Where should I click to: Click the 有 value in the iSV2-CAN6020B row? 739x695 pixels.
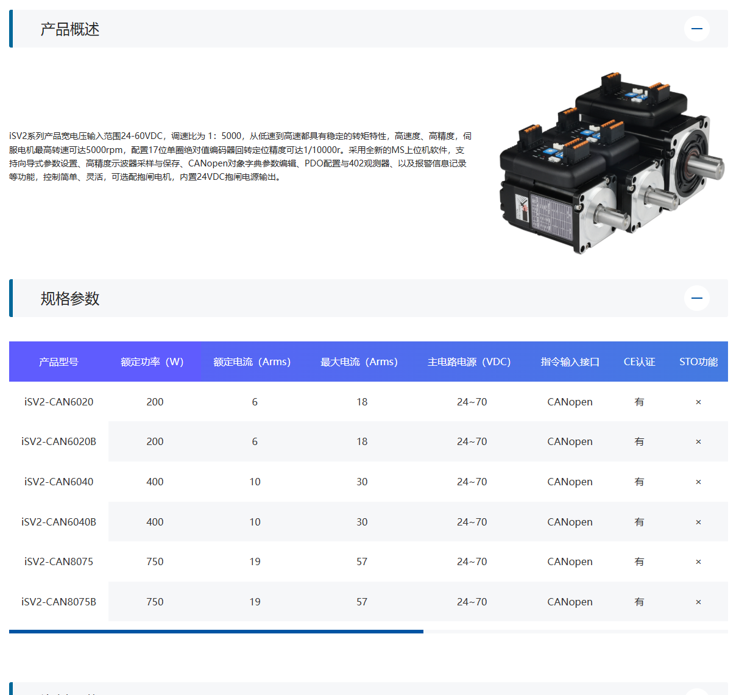click(x=639, y=441)
